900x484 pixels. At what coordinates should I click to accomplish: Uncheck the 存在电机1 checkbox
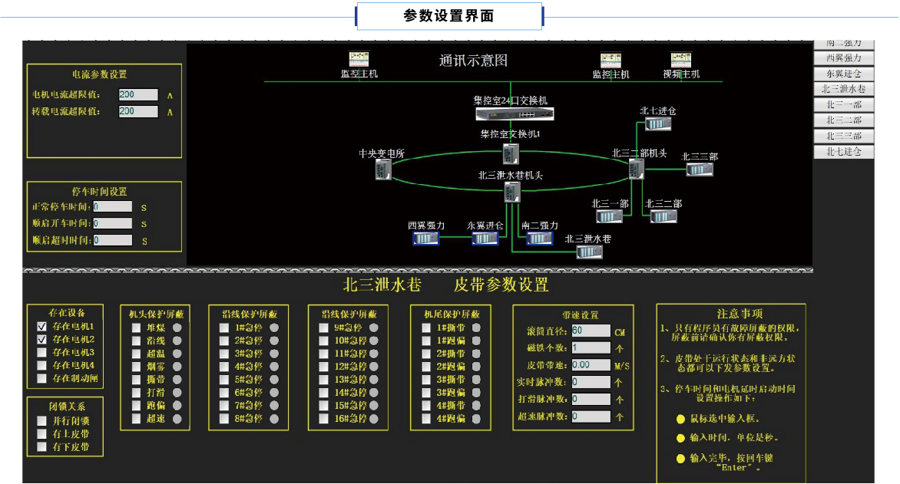point(42,326)
